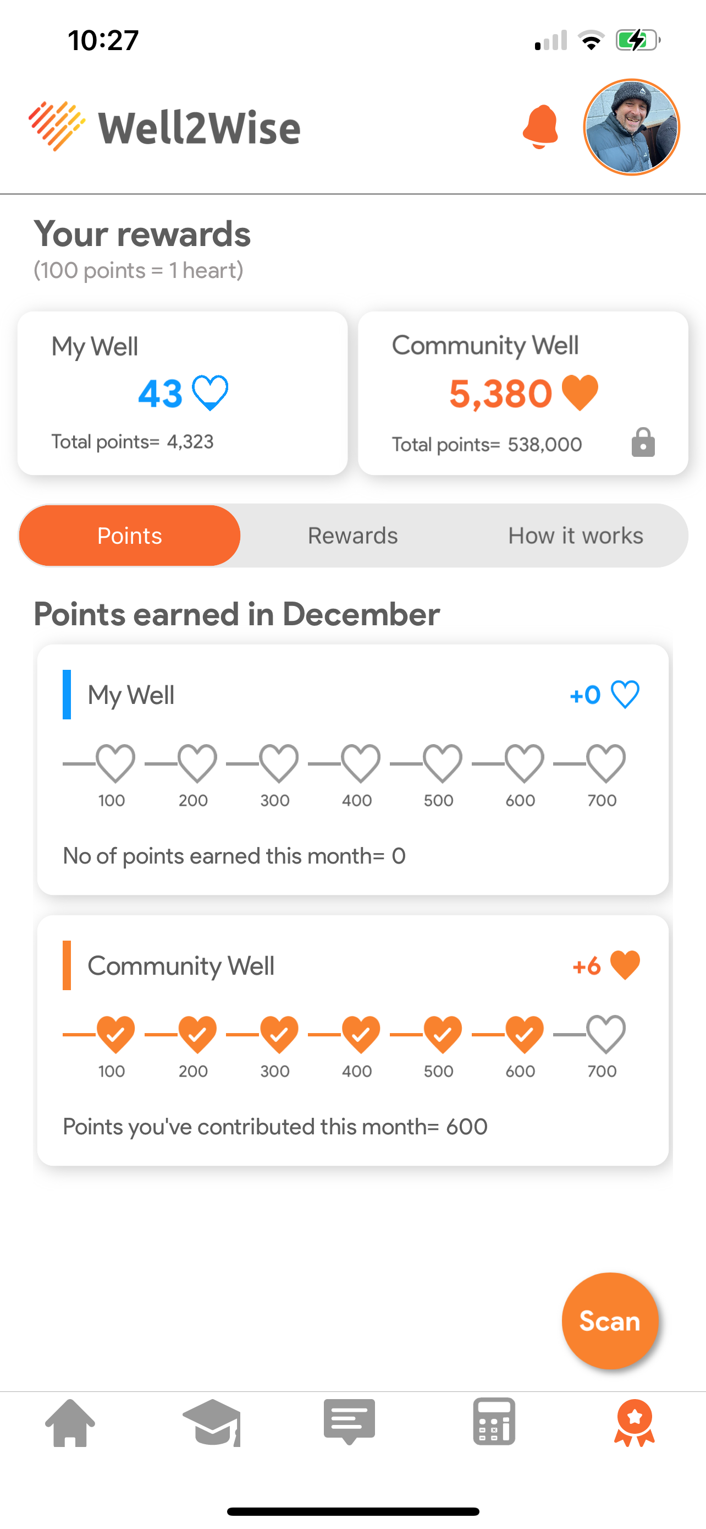The width and height of the screenshot is (706, 1529).
Task: Open the My Well summary card
Action: point(183,393)
